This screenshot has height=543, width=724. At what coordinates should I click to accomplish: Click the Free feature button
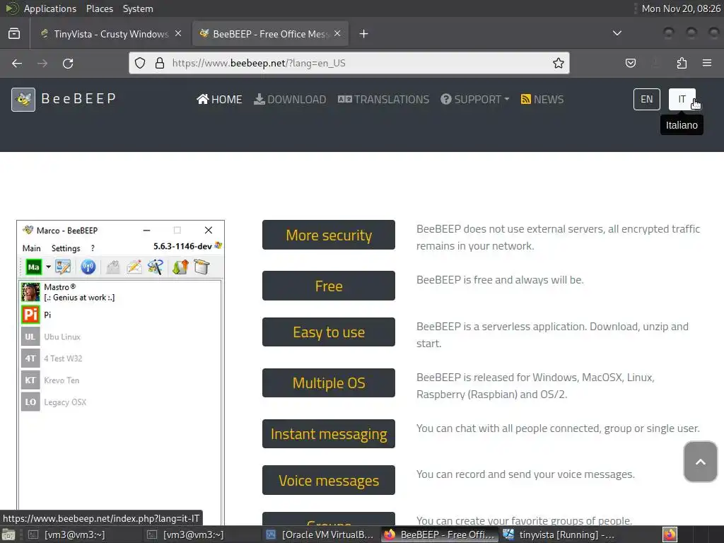click(x=329, y=286)
